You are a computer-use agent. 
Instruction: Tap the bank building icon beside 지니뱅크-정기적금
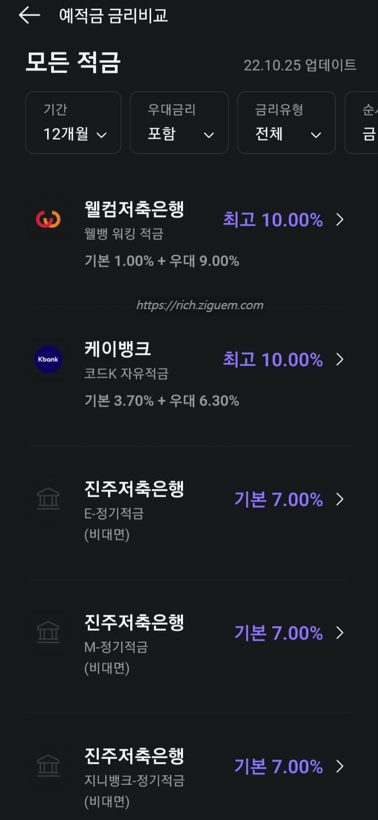(x=48, y=766)
